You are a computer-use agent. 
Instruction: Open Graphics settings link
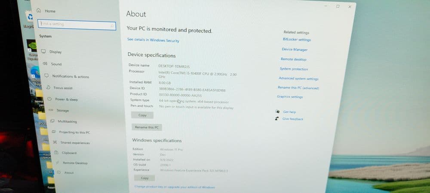click(x=290, y=97)
